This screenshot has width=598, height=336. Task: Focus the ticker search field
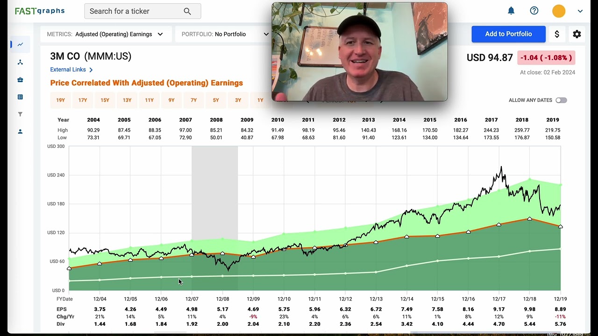(x=142, y=11)
